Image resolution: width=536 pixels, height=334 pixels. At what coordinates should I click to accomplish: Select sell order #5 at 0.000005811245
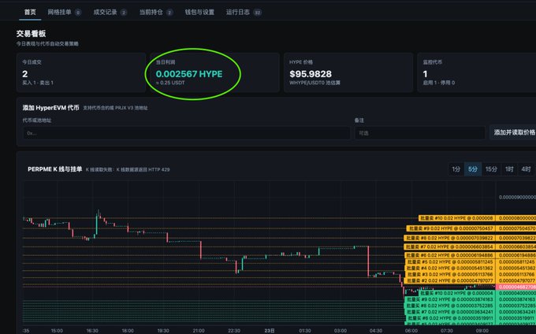coord(449,262)
